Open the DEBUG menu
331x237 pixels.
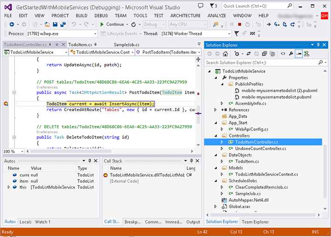[x=101, y=16]
